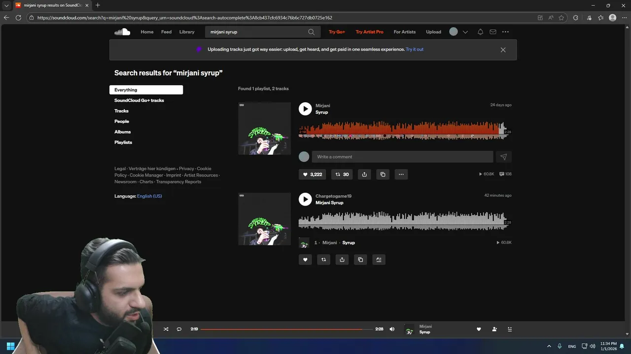Share the Mirjani Syrup track
This screenshot has height=354, width=631.
(x=364, y=174)
